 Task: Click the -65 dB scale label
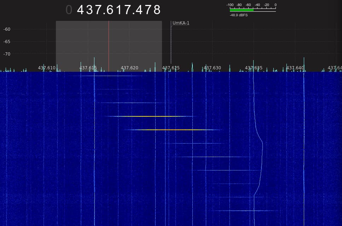click(x=7, y=41)
